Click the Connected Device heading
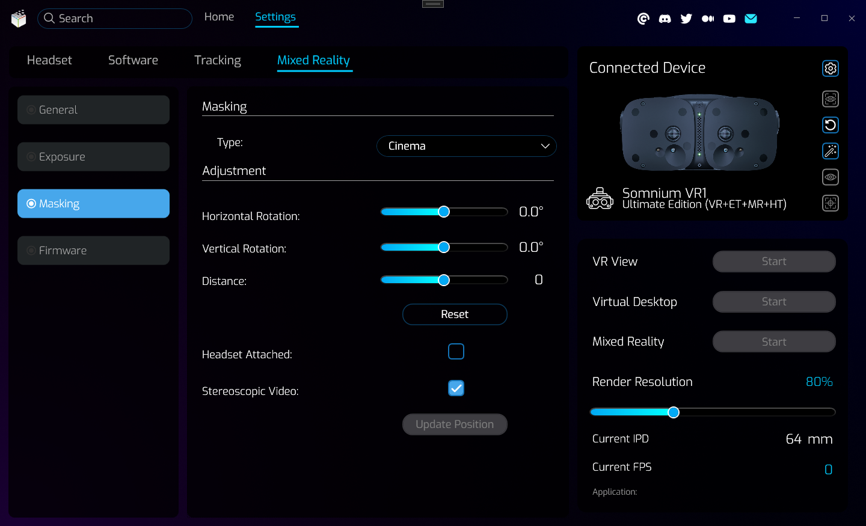Viewport: 866px width, 526px height. (647, 68)
